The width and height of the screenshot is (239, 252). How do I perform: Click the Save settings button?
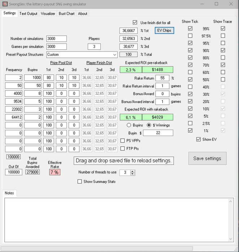pos(208,158)
